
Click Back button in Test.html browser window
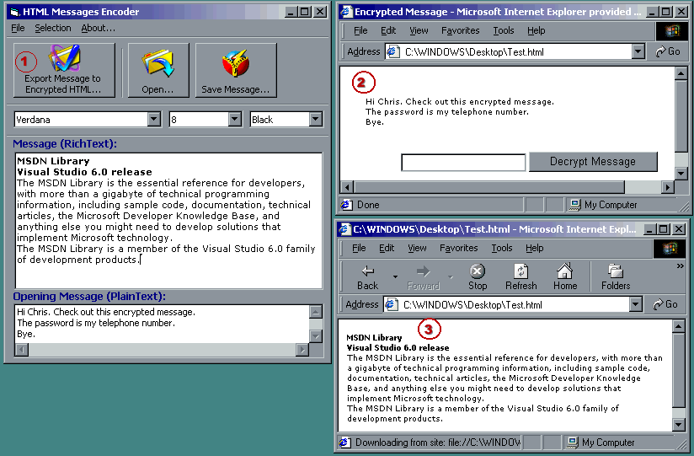click(x=367, y=277)
